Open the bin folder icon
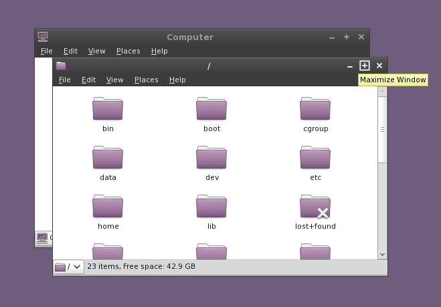 pos(108,108)
